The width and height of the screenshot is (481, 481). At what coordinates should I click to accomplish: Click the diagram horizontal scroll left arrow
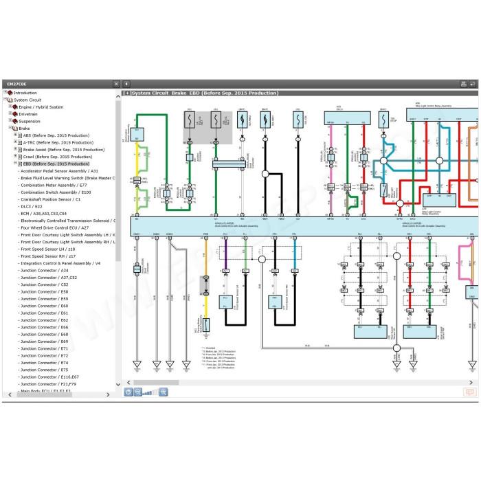coord(128,383)
